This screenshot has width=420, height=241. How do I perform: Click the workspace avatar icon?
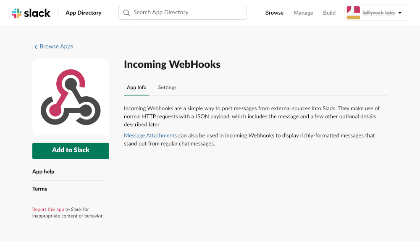(353, 13)
